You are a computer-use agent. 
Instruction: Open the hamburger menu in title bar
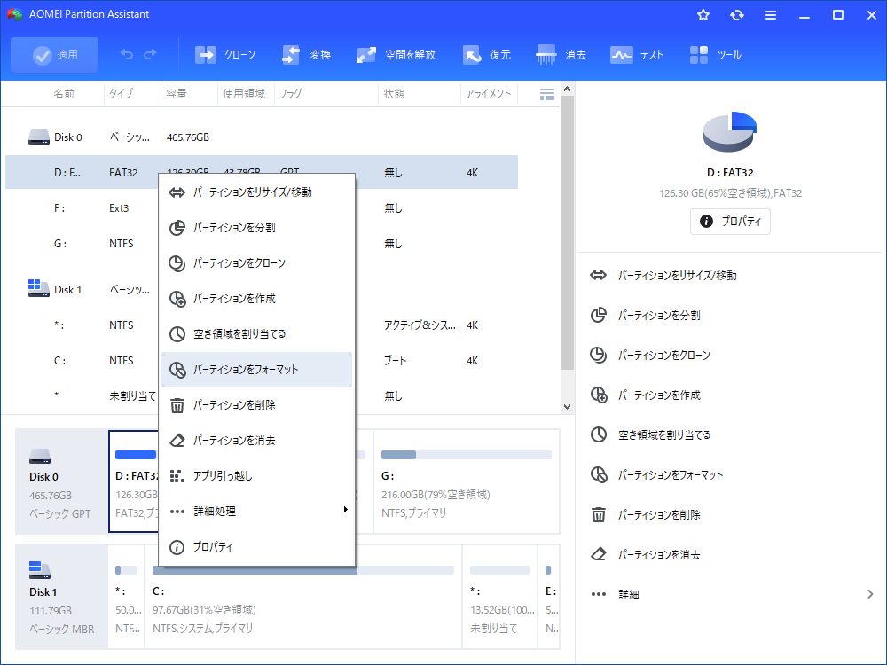coord(771,15)
